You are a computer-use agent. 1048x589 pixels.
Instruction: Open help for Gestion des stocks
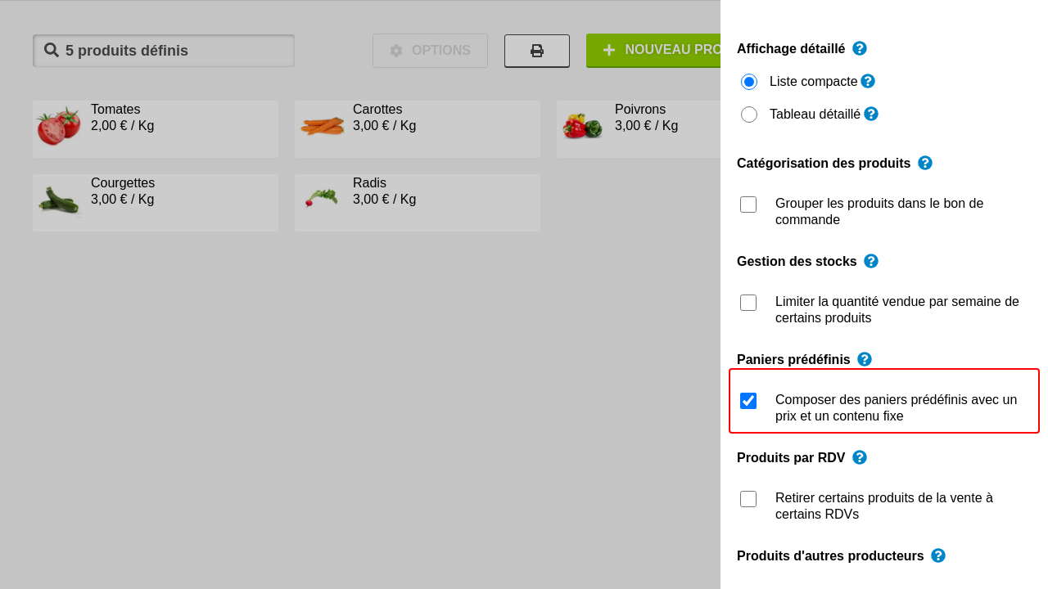click(x=870, y=261)
